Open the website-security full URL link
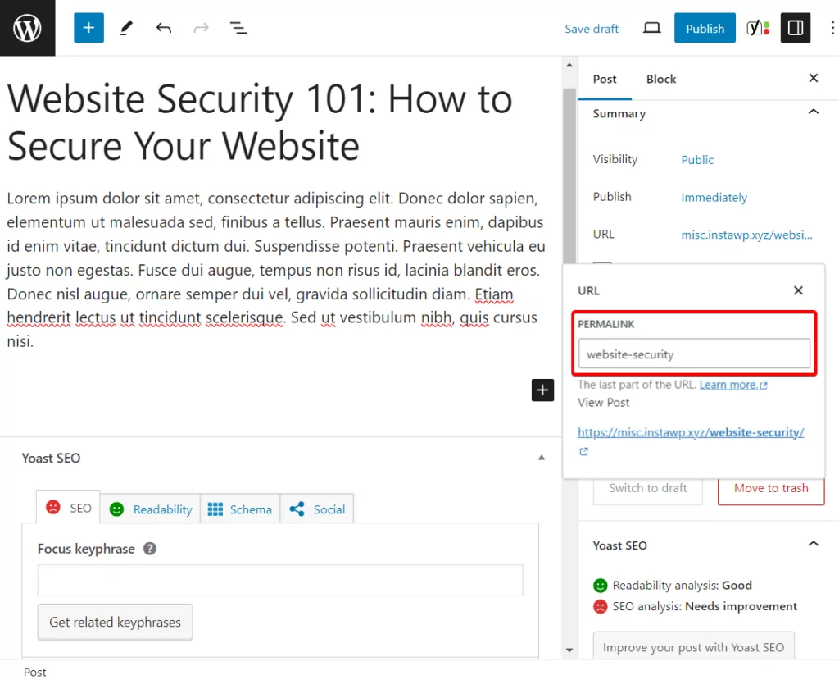Screen dimensions: 839x680 pyautogui.click(x=691, y=432)
